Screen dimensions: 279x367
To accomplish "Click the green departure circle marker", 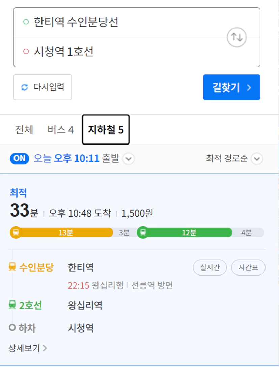I will pos(26,22).
